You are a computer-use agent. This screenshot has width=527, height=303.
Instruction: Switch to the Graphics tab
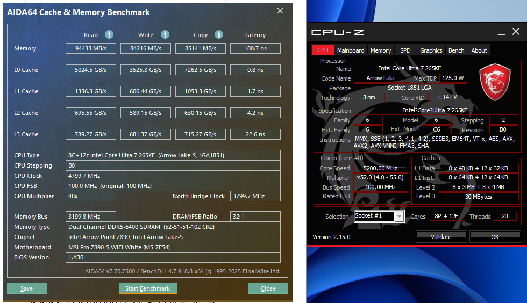pos(431,50)
